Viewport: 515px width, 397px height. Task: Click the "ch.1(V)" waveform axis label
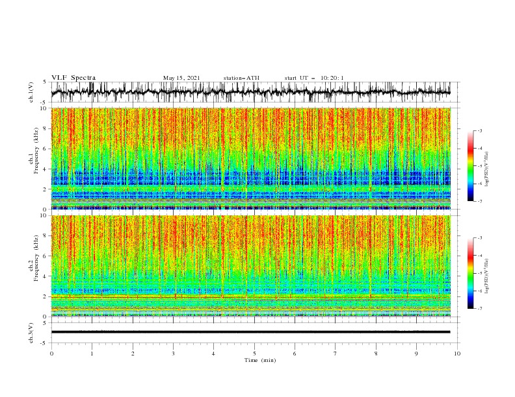[x=31, y=92]
